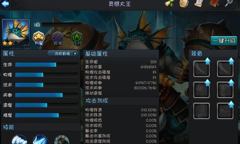
Task: Tap the green 飞升 ascension badge
Action: tap(77, 38)
